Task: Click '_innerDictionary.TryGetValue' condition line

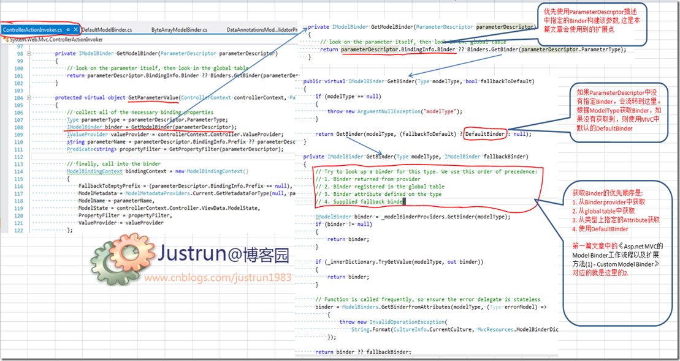Action: 399,262
